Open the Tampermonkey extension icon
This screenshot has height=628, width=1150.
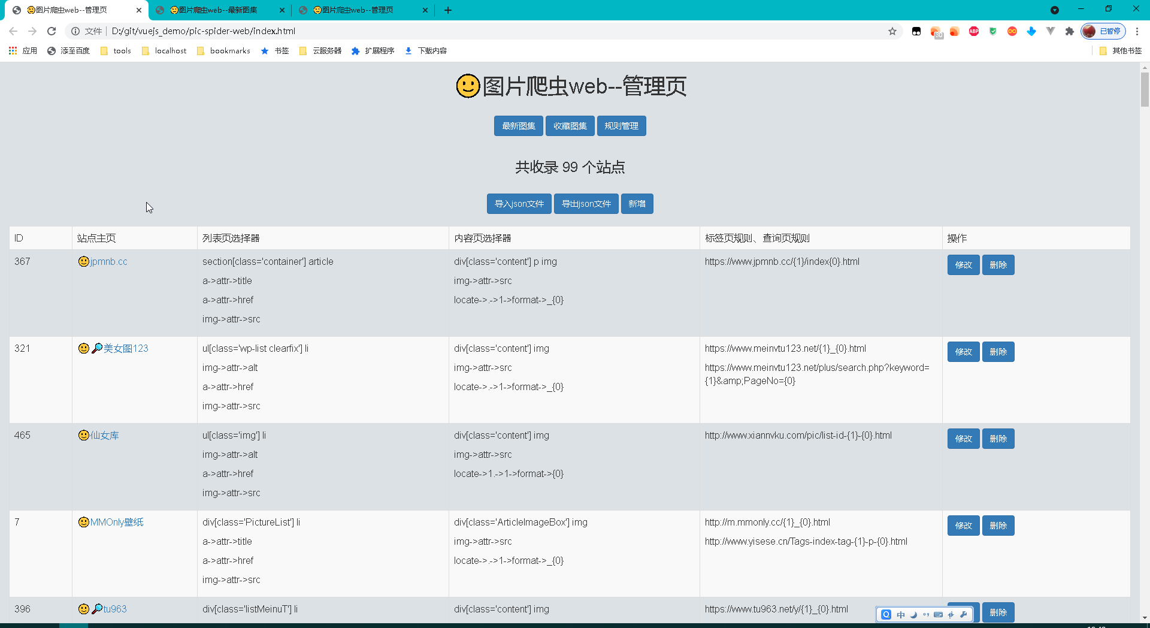tap(916, 31)
